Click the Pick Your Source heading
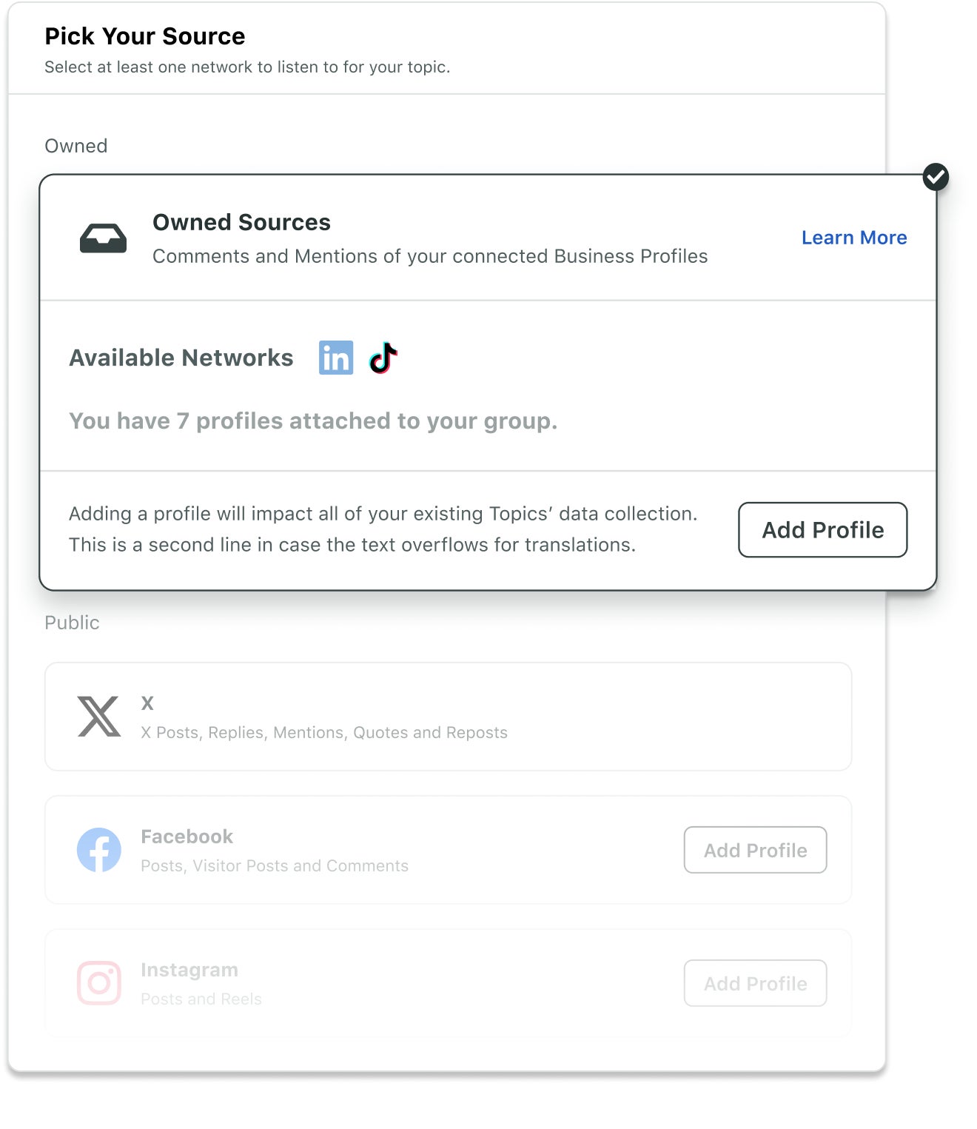The width and height of the screenshot is (977, 1129). pyautogui.click(x=145, y=36)
